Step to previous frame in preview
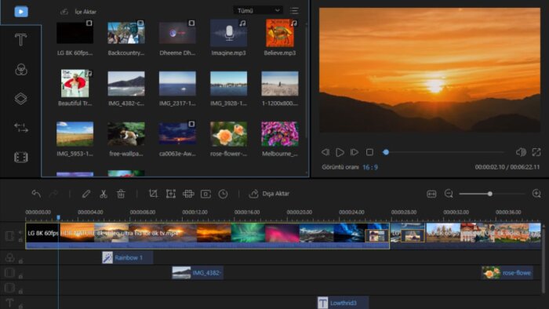This screenshot has height=309, width=549. [325, 152]
